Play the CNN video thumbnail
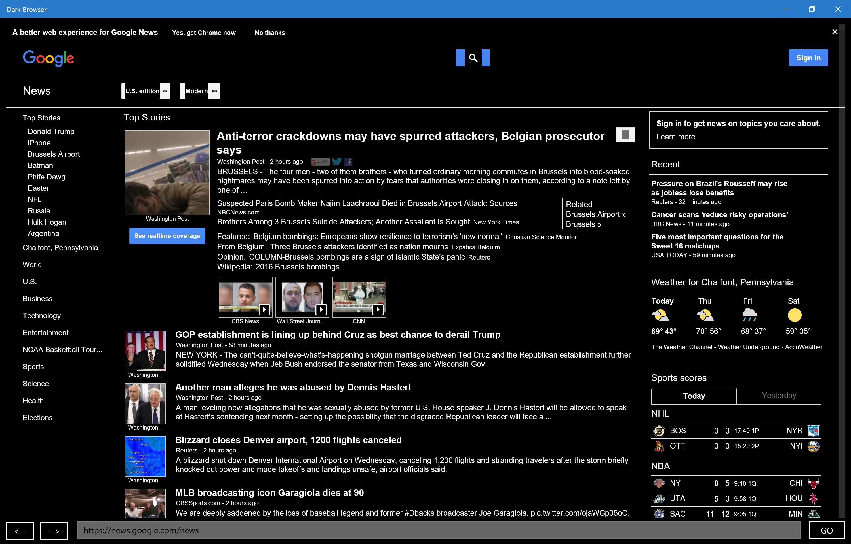Viewport: 851px width, 544px height. pos(359,297)
